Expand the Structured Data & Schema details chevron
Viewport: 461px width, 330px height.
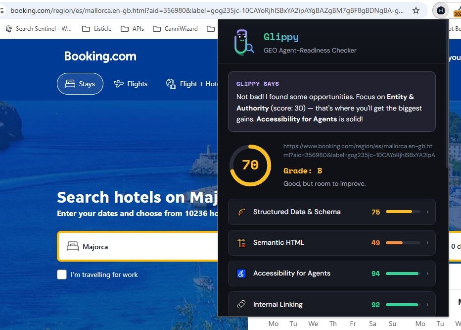tap(427, 212)
